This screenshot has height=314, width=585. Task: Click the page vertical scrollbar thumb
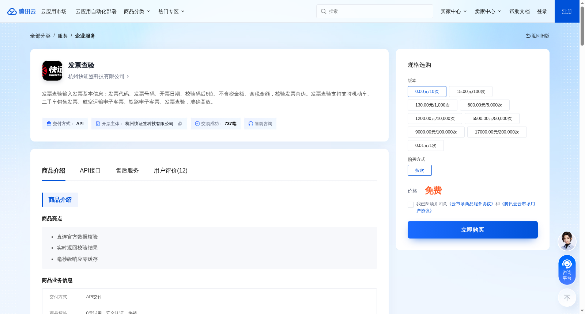(x=582, y=26)
